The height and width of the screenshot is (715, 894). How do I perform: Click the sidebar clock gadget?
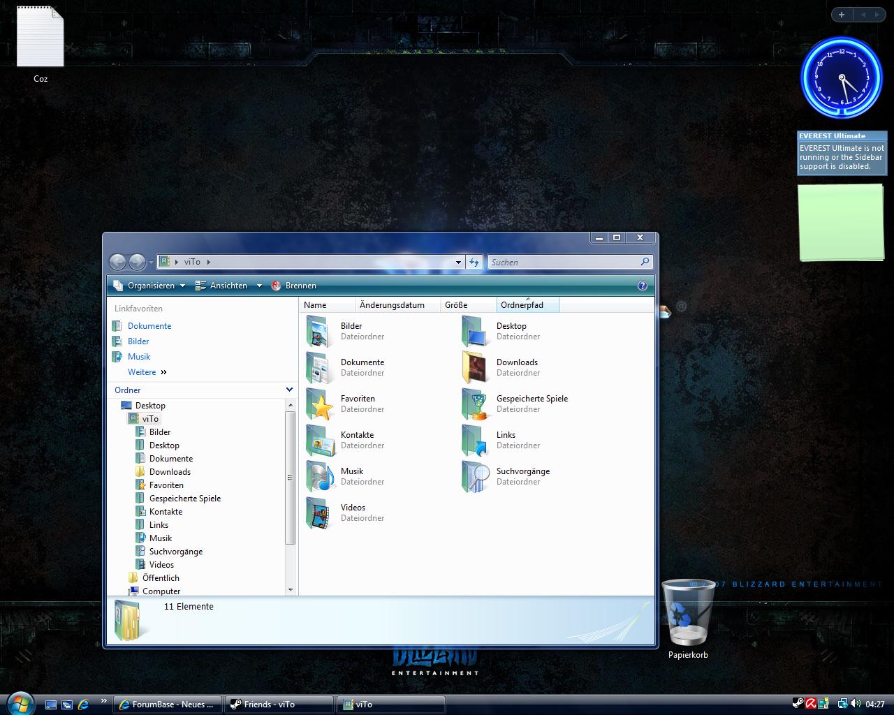[x=842, y=78]
